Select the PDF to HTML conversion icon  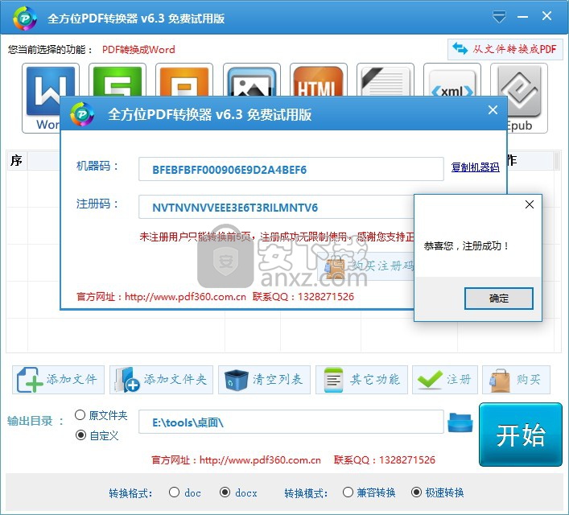point(318,80)
